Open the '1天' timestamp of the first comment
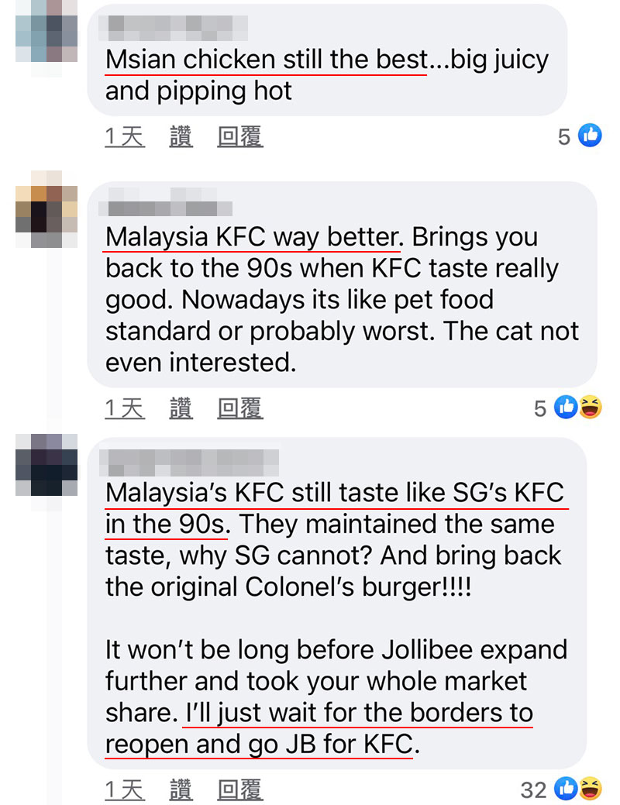Image resolution: width=620 pixels, height=805 pixels. [125, 136]
